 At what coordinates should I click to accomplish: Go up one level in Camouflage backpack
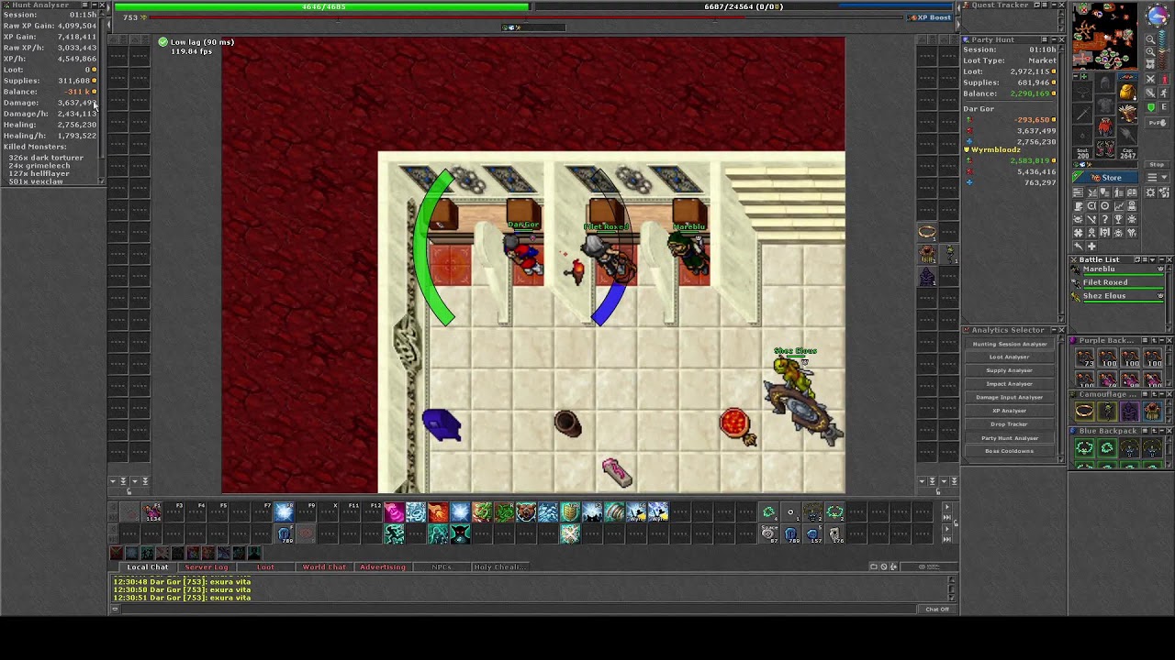1154,394
